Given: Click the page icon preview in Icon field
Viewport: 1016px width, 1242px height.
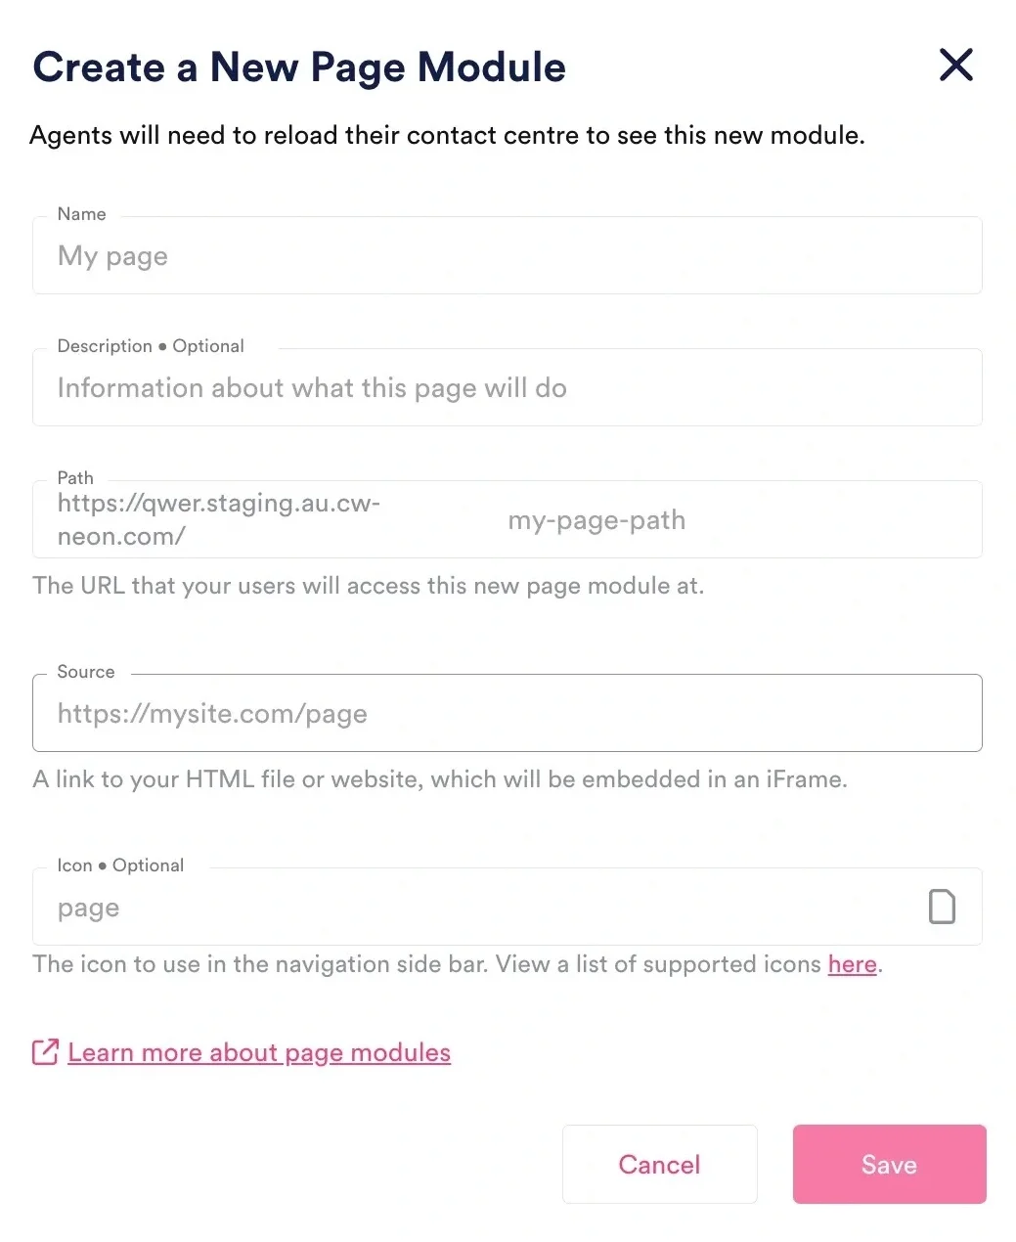Looking at the screenshot, I should point(941,907).
